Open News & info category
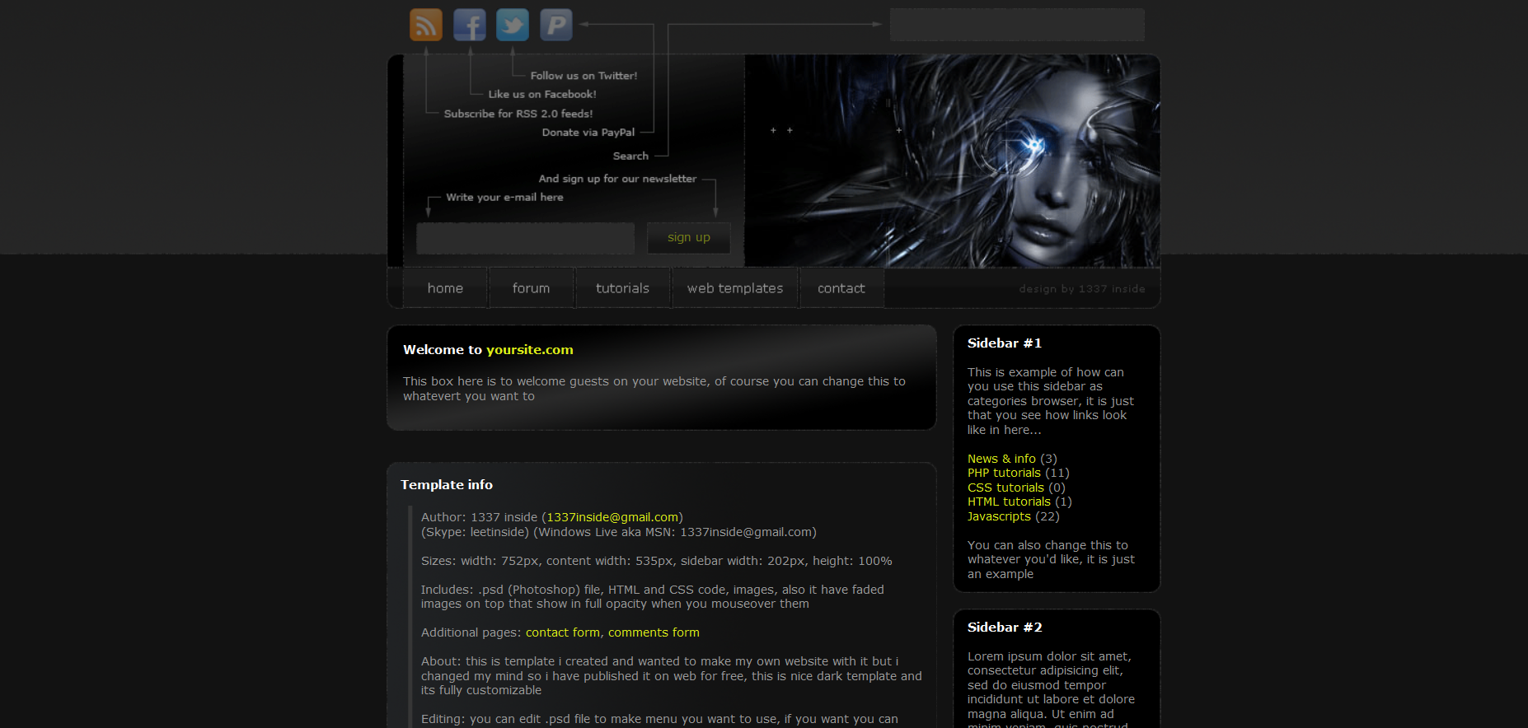The width and height of the screenshot is (1528, 728). coord(1001,459)
